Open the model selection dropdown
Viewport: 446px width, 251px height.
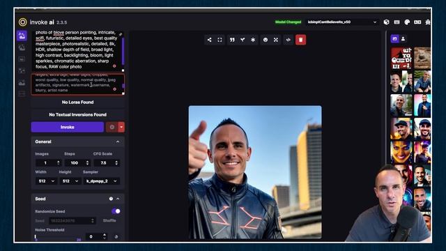(x=342, y=22)
